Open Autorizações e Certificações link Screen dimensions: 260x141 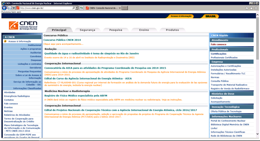coord(226,66)
